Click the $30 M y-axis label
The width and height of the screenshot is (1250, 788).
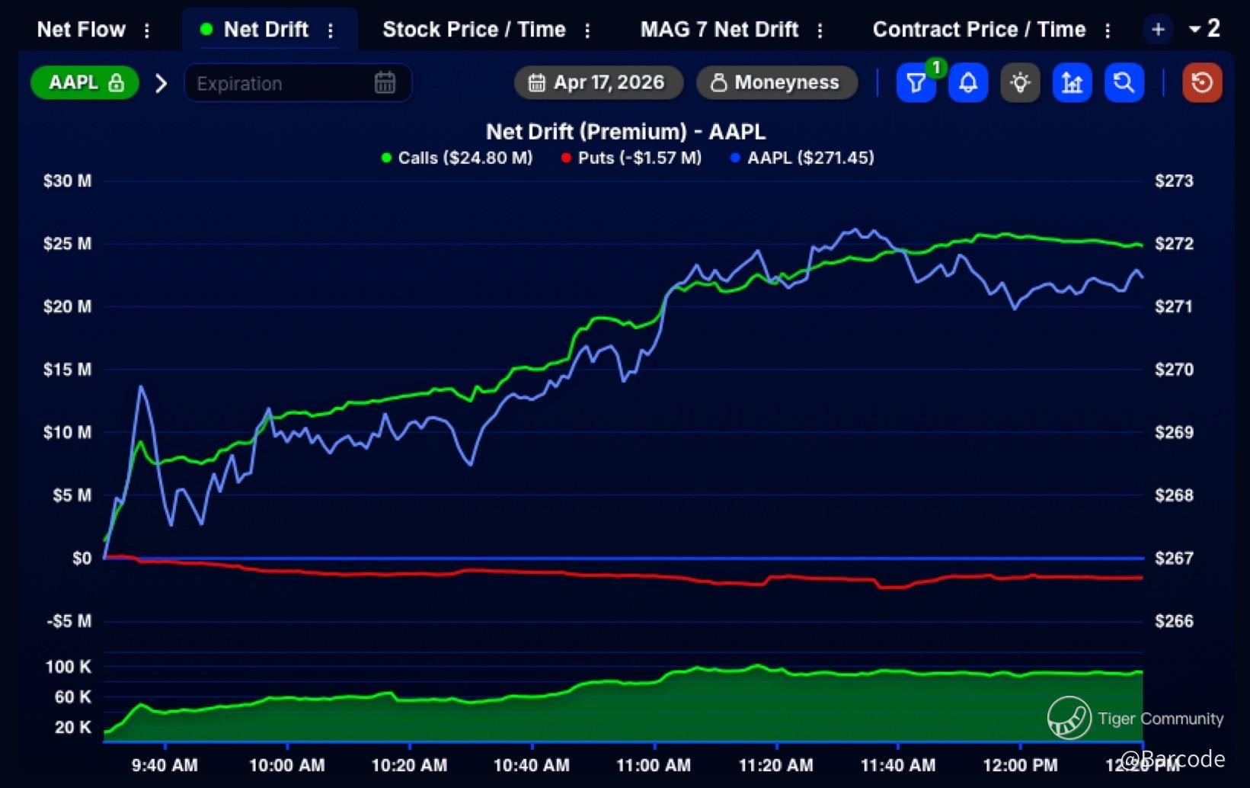[67, 181]
